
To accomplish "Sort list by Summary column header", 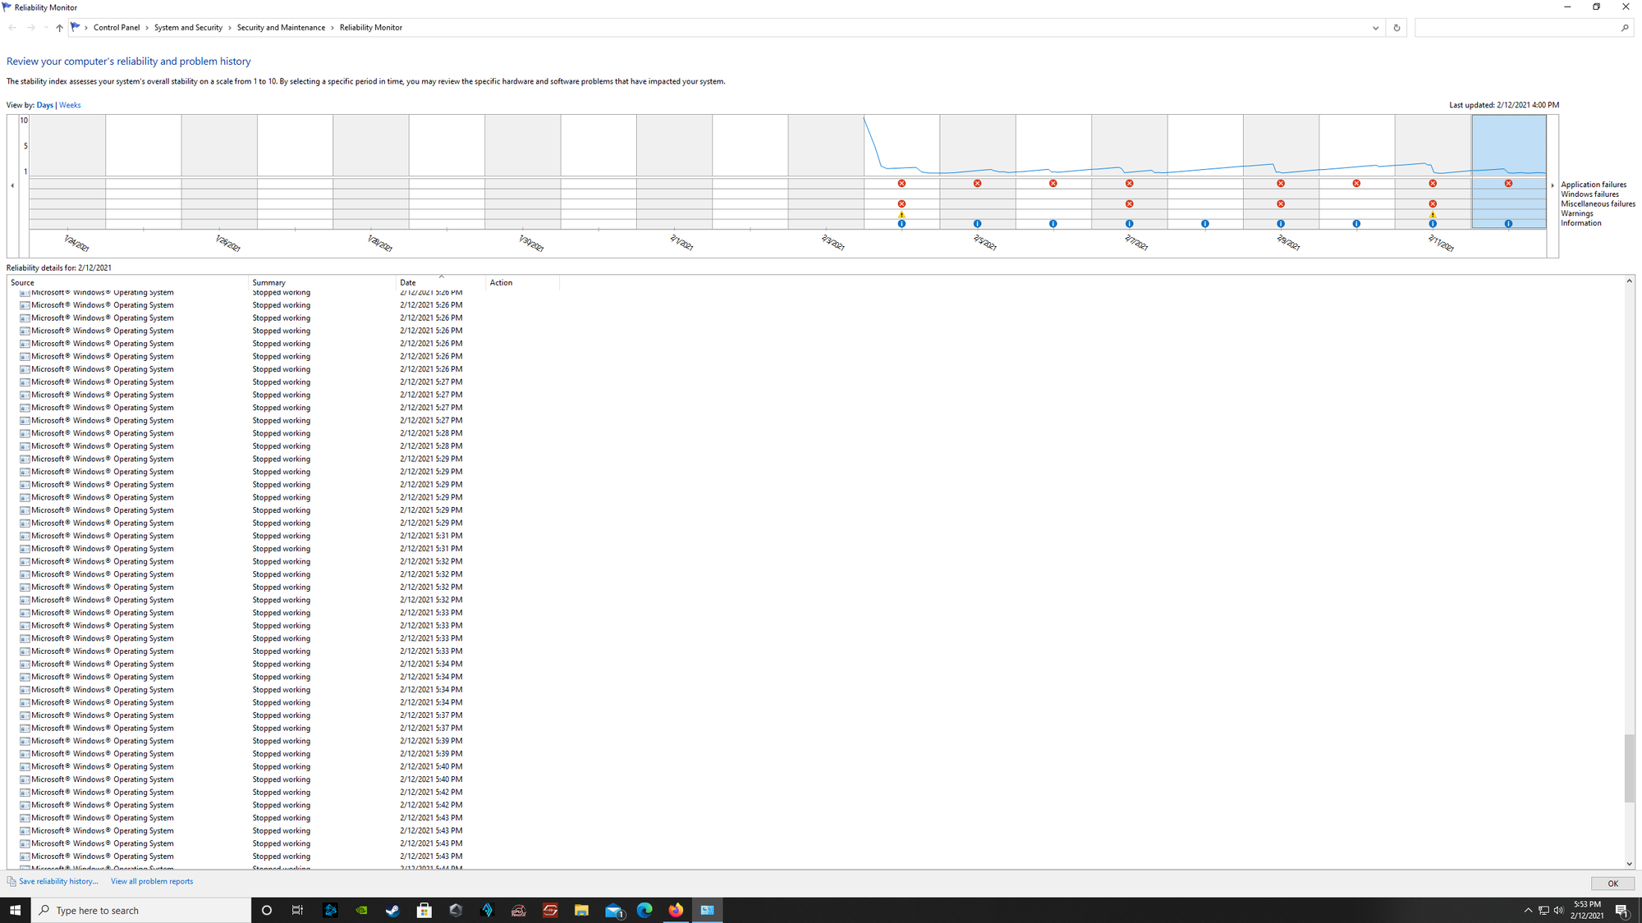I will pyautogui.click(x=322, y=282).
